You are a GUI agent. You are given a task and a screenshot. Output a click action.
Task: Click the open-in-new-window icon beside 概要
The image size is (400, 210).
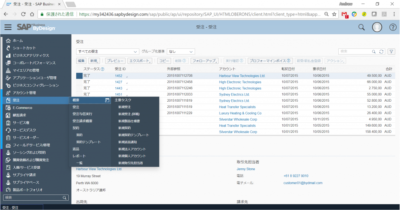(x=107, y=100)
